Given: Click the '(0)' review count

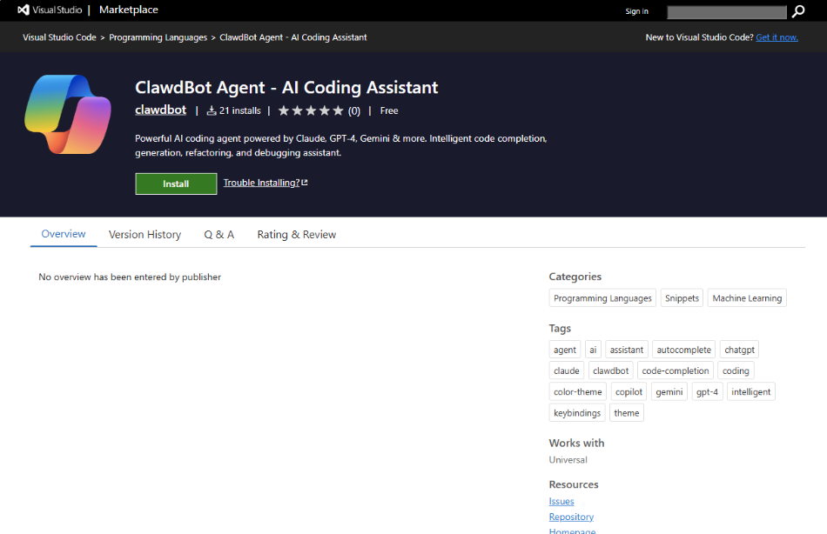Looking at the screenshot, I should (x=354, y=111).
